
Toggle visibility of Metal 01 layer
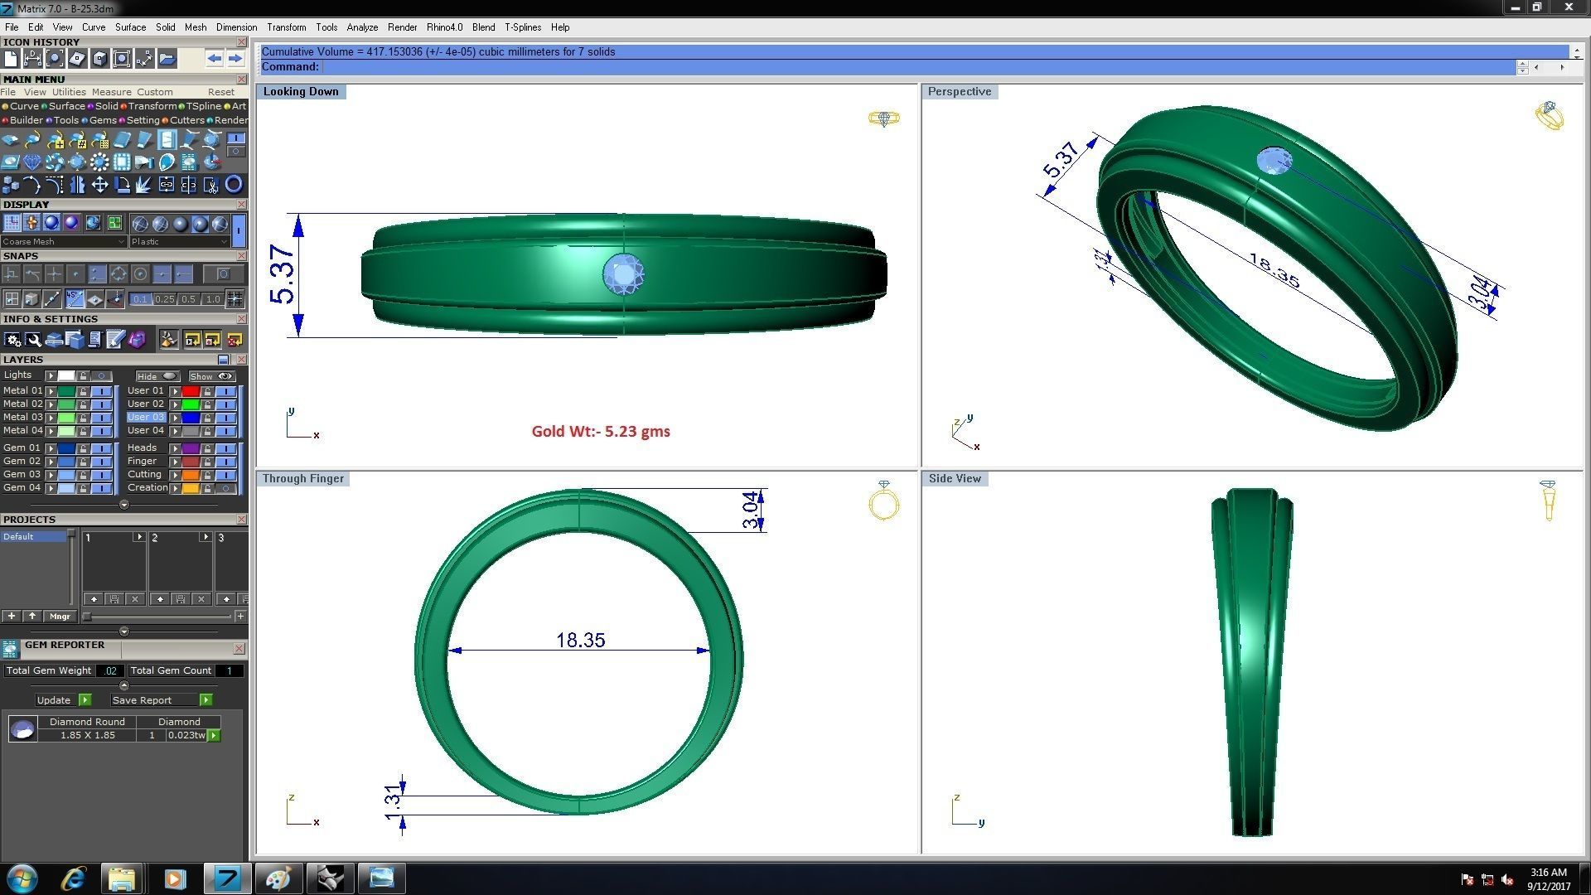(101, 391)
